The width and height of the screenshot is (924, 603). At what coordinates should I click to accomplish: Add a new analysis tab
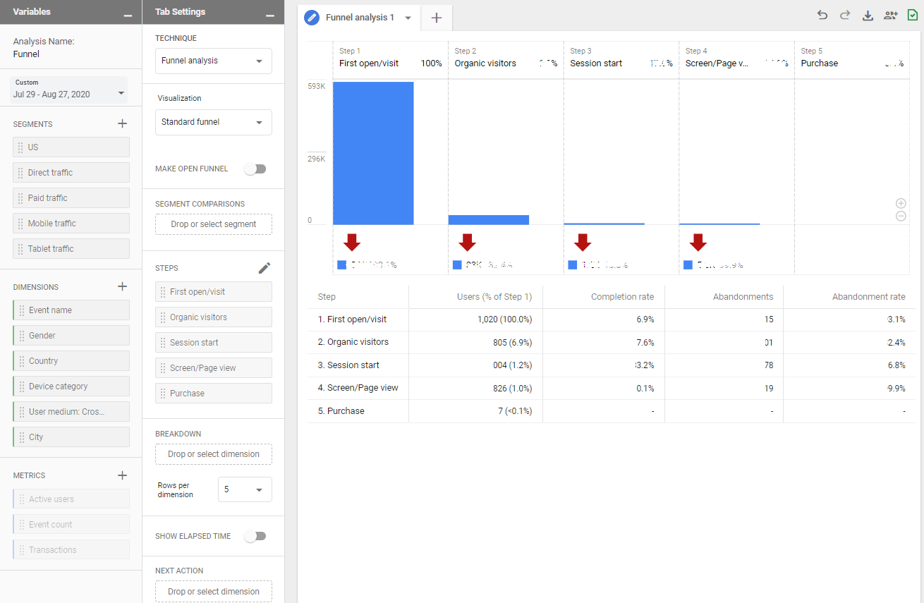pyautogui.click(x=437, y=18)
